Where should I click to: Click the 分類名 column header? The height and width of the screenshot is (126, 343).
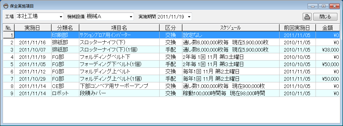[x=65, y=28]
